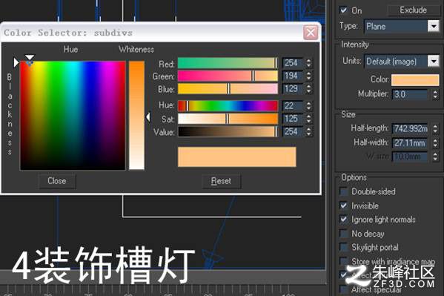Adjust the Half-width spinner arrows
The width and height of the screenshot is (444, 296).
[435, 142]
